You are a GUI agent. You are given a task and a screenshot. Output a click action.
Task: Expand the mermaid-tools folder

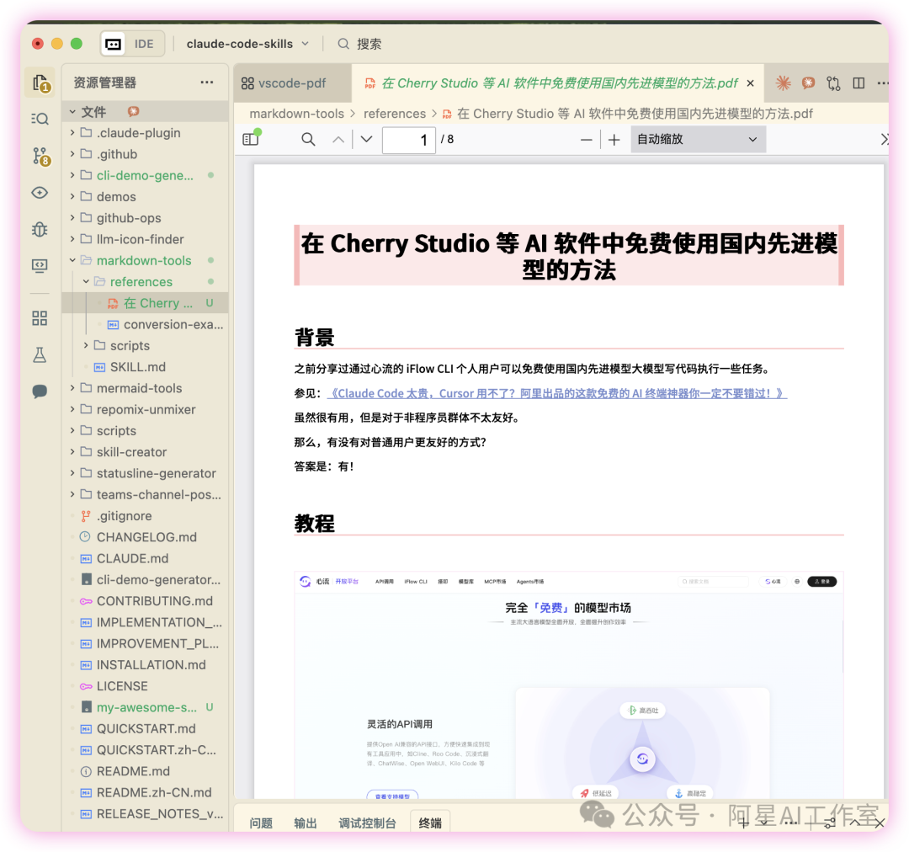point(72,388)
